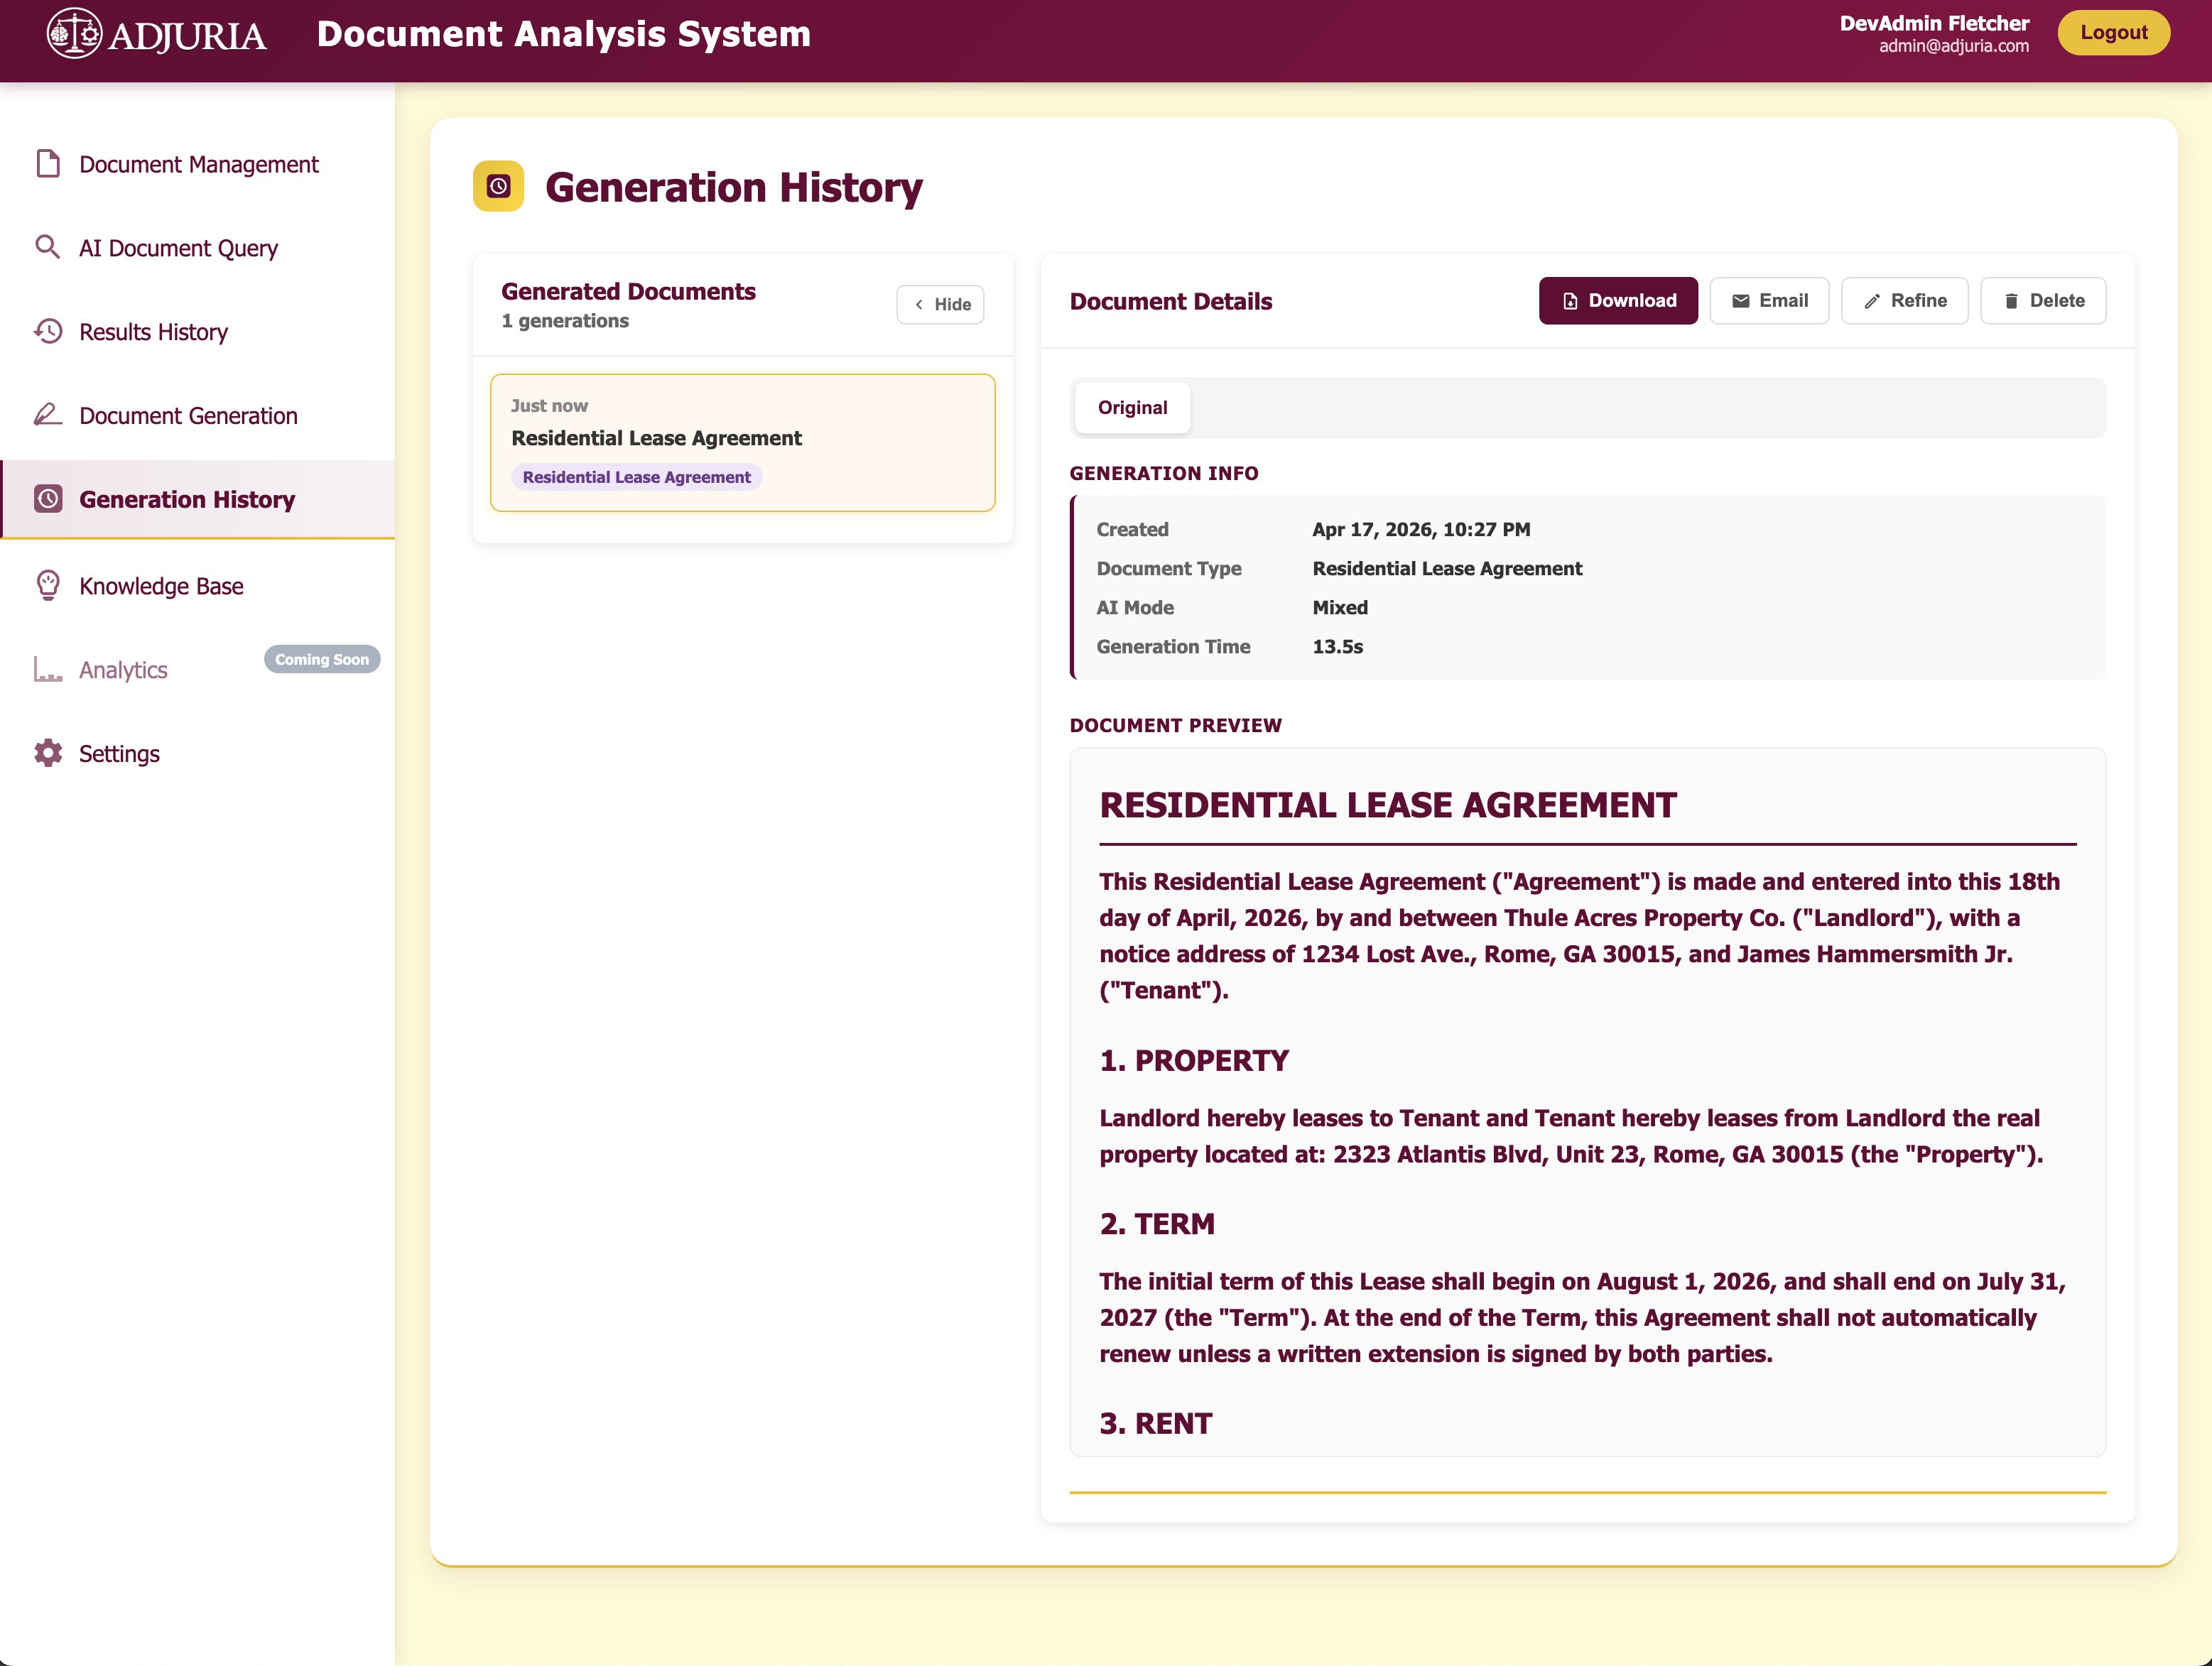Screen dimensions: 2212x1666
Task: Click the AI Document Query magnifier icon
Action: 48,247
